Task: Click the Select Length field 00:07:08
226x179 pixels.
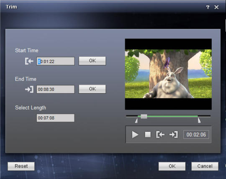Action: [56, 118]
